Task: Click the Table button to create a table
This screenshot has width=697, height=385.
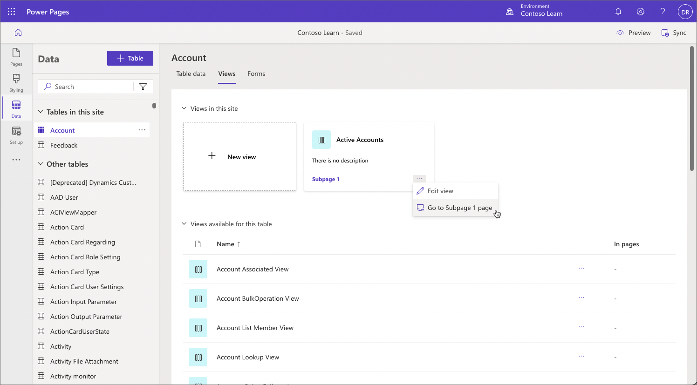Action: (130, 58)
